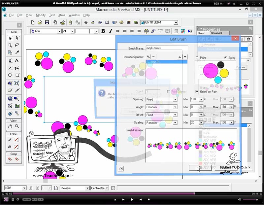Screen dimensions: 264x205
Task: Select the Line tool
Action: pyautogui.click(x=10, y=68)
